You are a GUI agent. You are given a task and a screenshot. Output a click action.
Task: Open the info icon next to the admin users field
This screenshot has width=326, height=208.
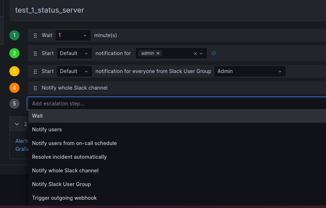point(213,53)
